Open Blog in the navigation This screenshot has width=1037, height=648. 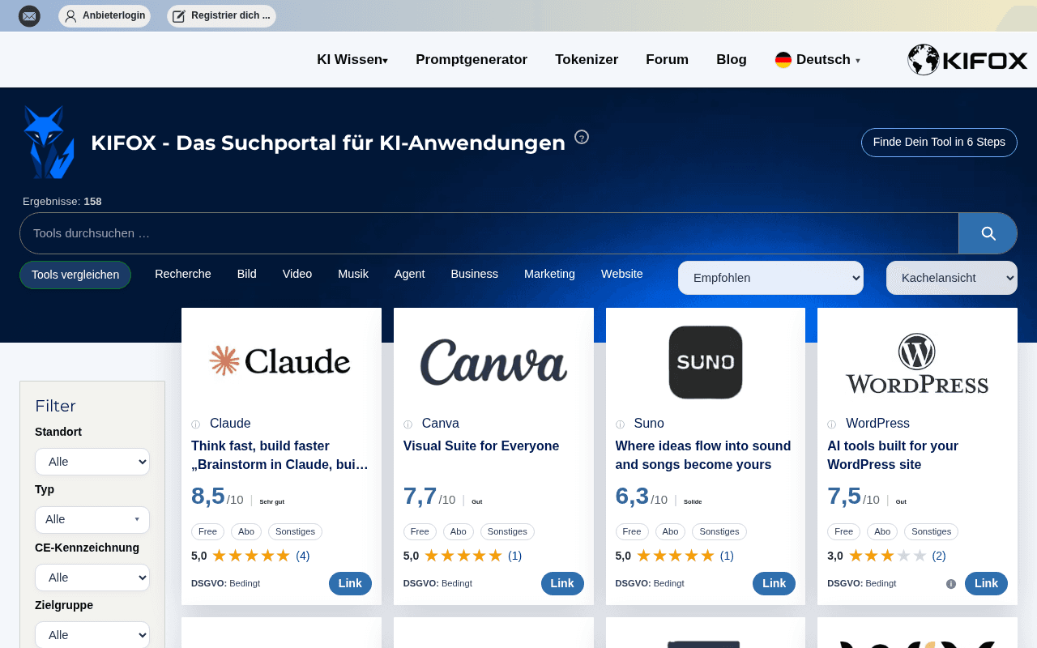coord(732,60)
